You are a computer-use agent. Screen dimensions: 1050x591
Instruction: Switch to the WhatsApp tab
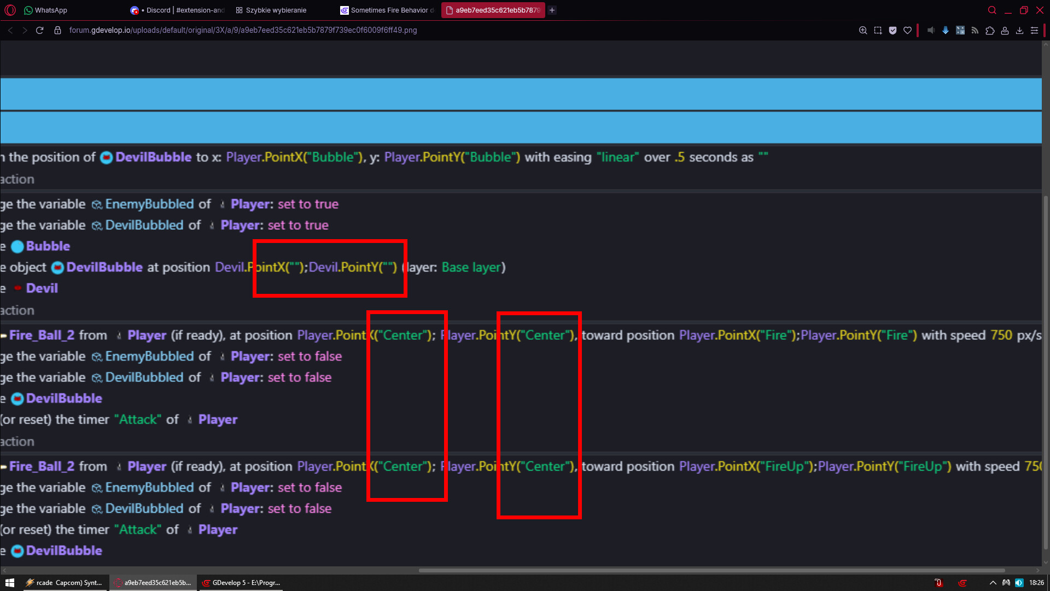tap(46, 10)
